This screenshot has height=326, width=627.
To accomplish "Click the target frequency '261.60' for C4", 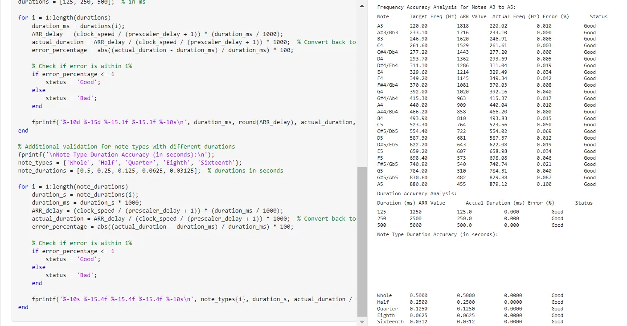I will click(418, 45).
